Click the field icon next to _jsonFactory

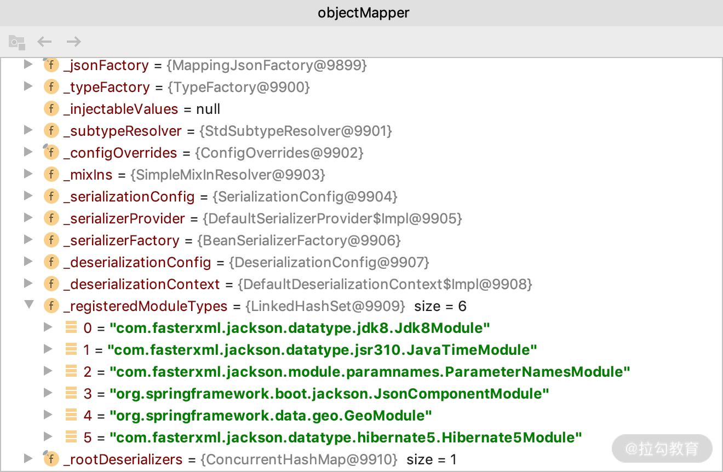[51, 65]
